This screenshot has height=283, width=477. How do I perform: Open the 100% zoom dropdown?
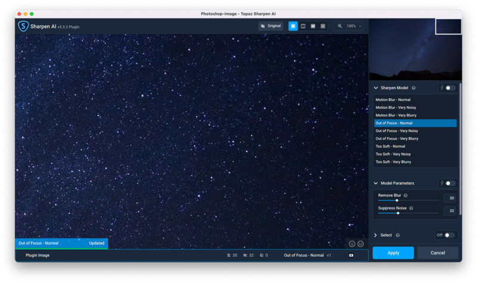pos(351,26)
